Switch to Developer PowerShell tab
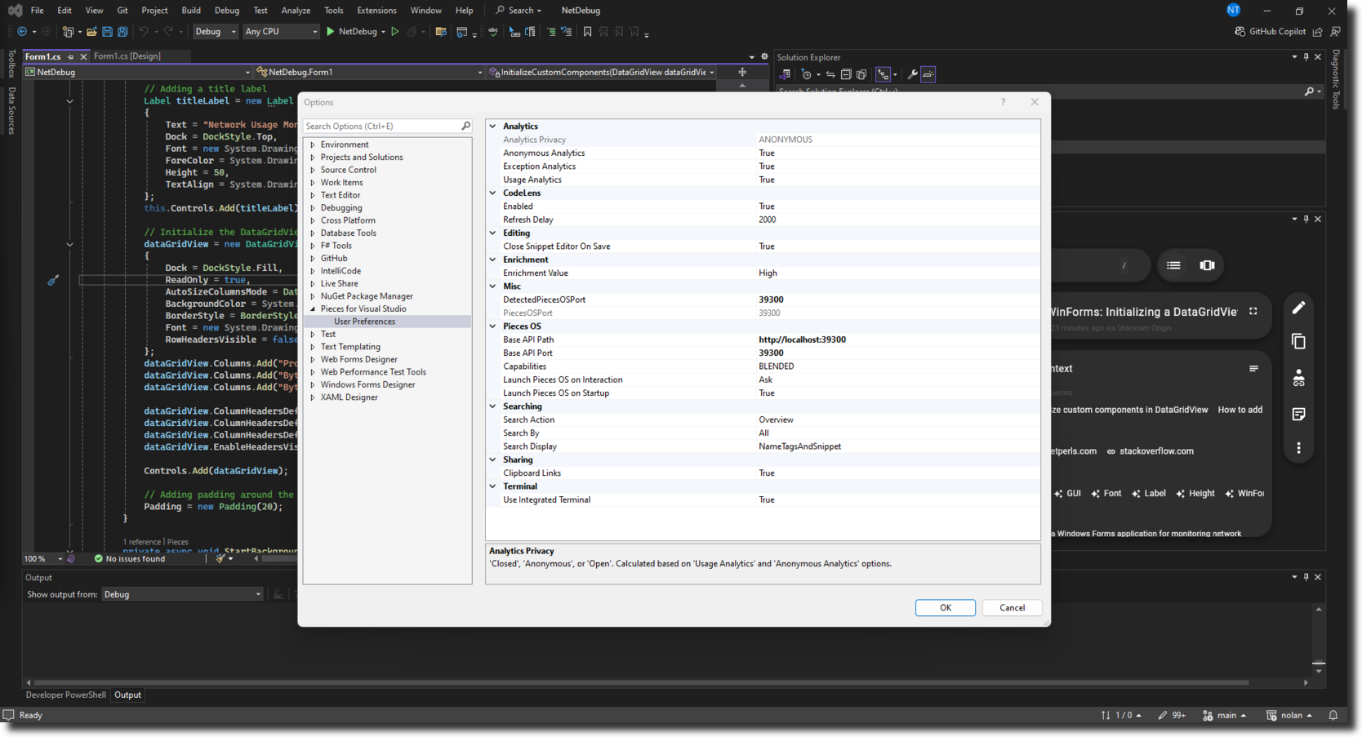The height and width of the screenshot is (737, 1362). click(66, 695)
